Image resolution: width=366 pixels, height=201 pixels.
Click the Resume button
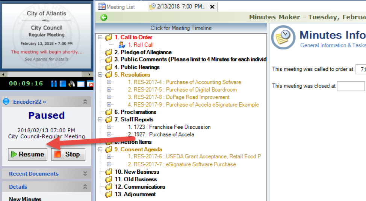(x=27, y=154)
